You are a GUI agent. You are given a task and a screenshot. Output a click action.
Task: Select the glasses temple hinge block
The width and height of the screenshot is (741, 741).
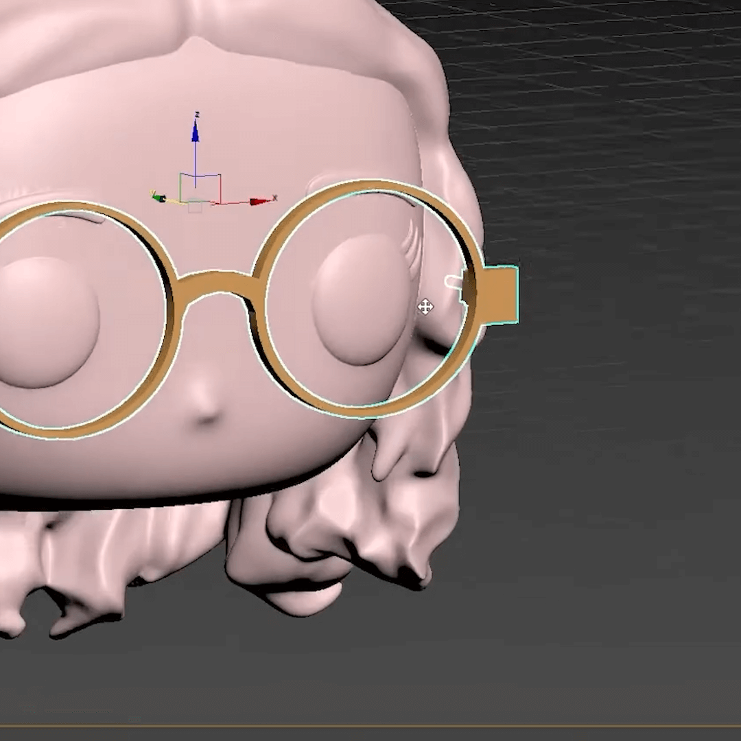499,294
